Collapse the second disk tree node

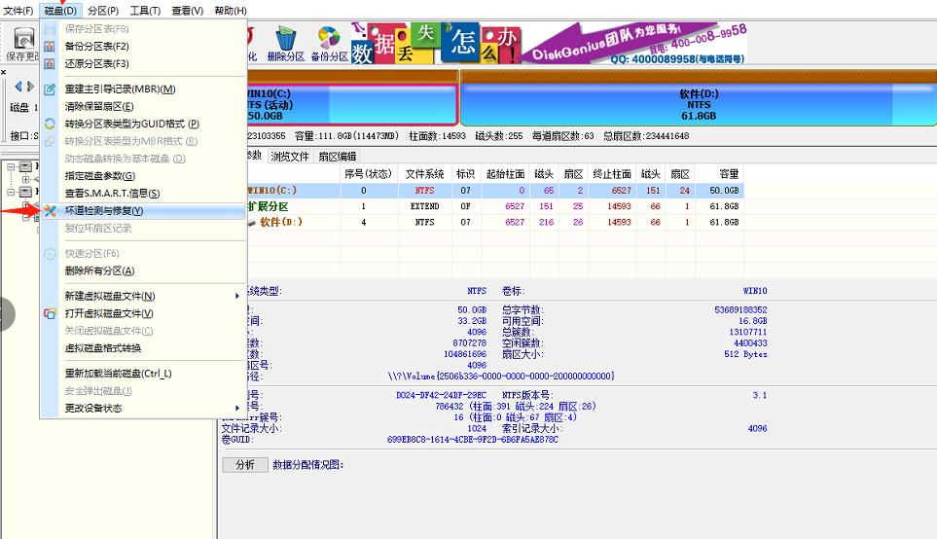coord(11,192)
